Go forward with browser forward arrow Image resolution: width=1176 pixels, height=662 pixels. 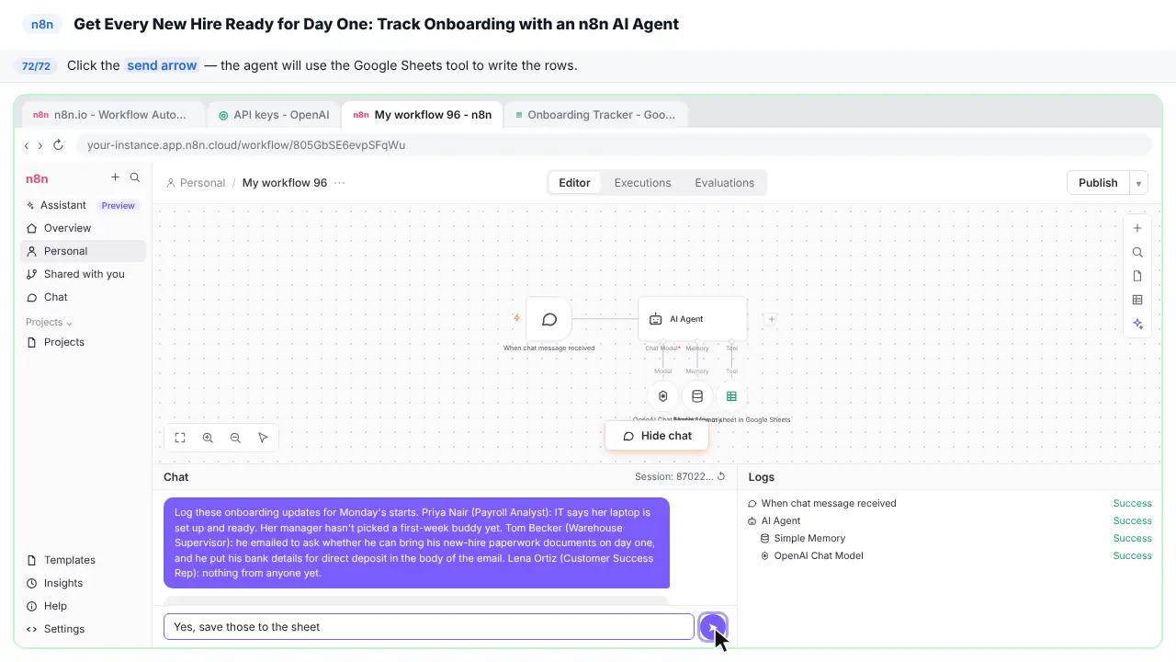(40, 145)
